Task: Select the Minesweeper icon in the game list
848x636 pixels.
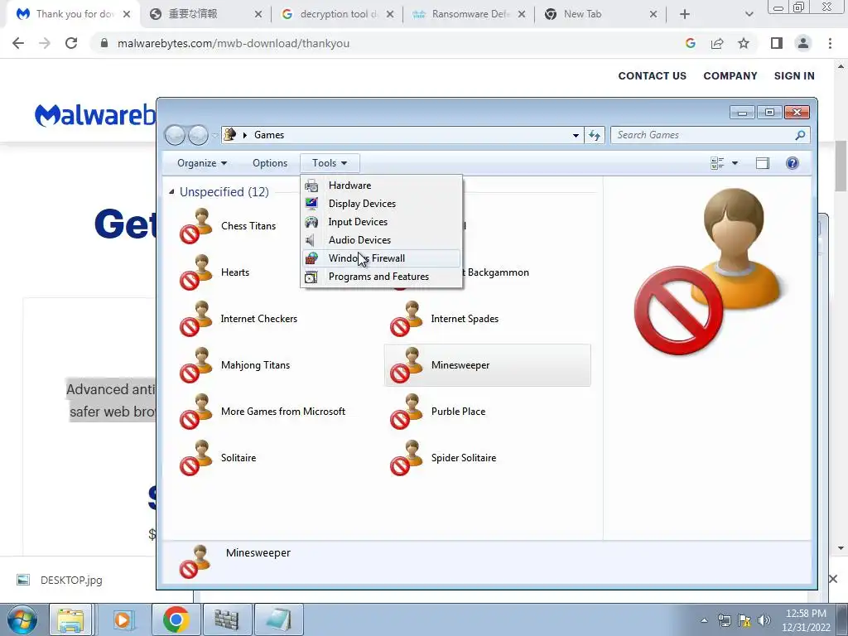Action: pos(406,365)
